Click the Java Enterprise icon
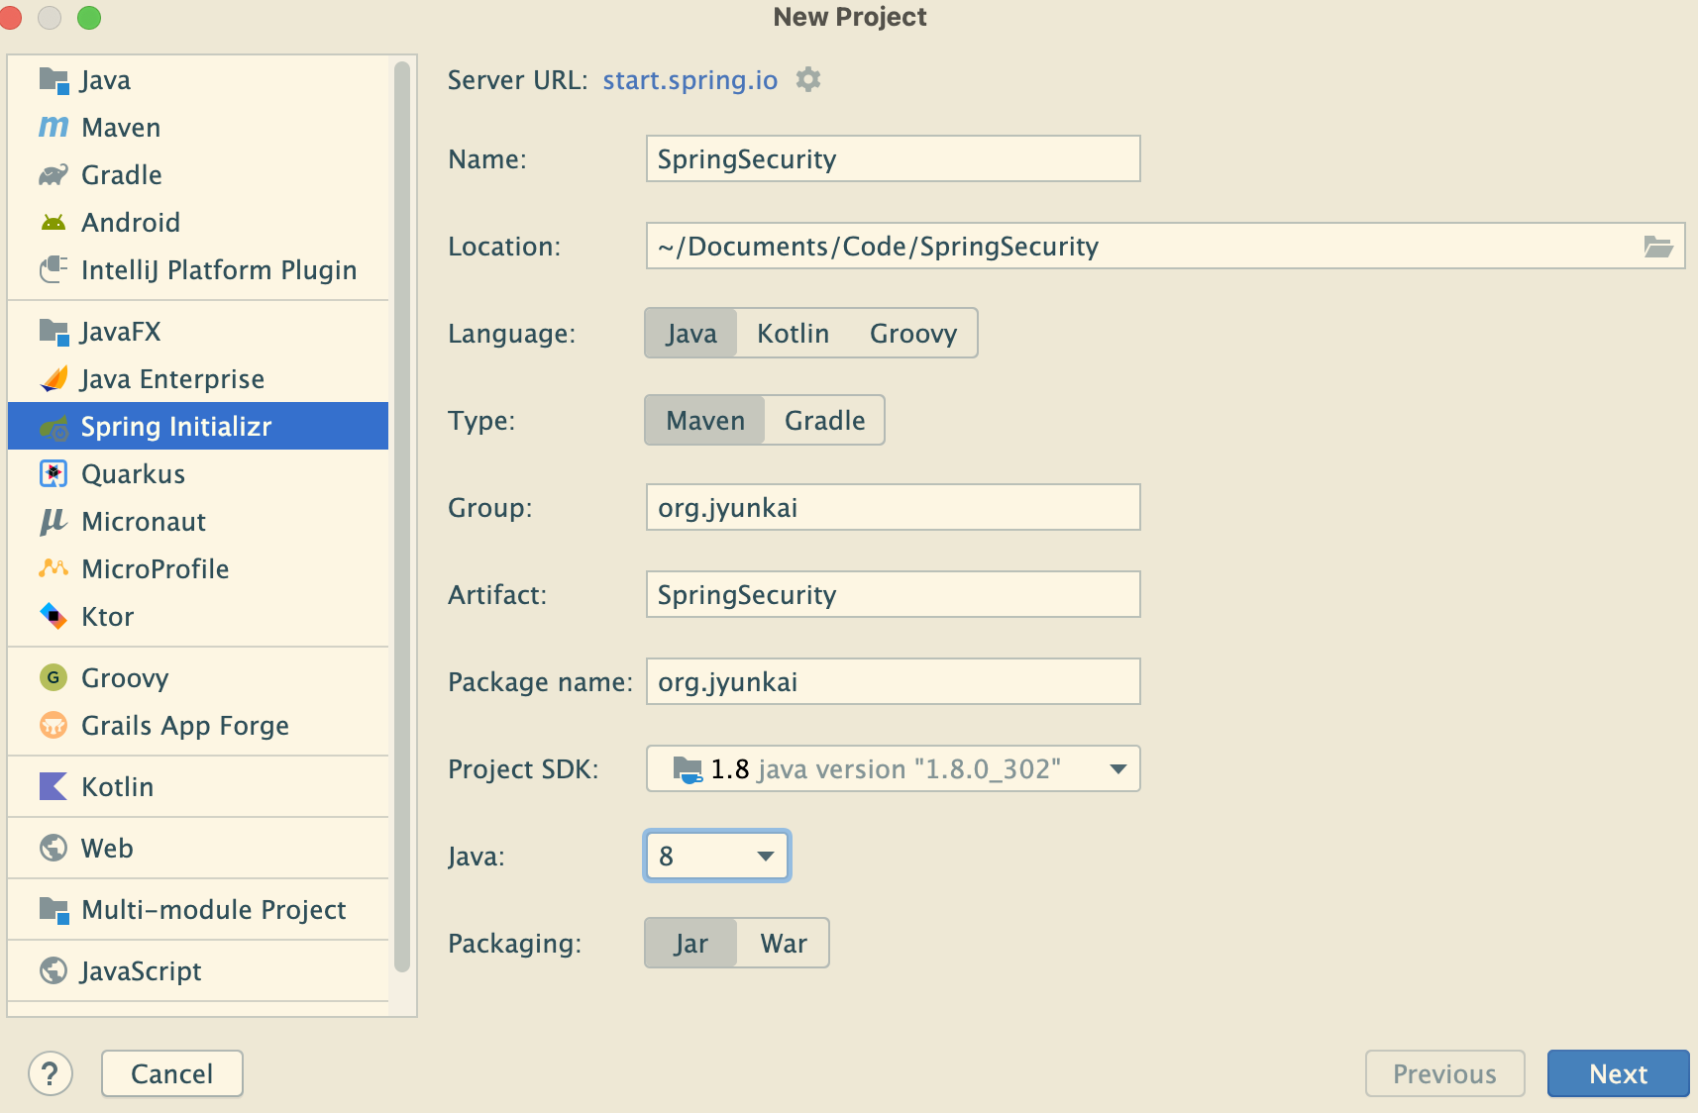Viewport: 1698px width, 1113px height. pos(53,379)
